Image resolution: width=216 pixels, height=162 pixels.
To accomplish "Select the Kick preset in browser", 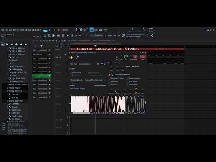I will pyautogui.click(x=13, y=63).
